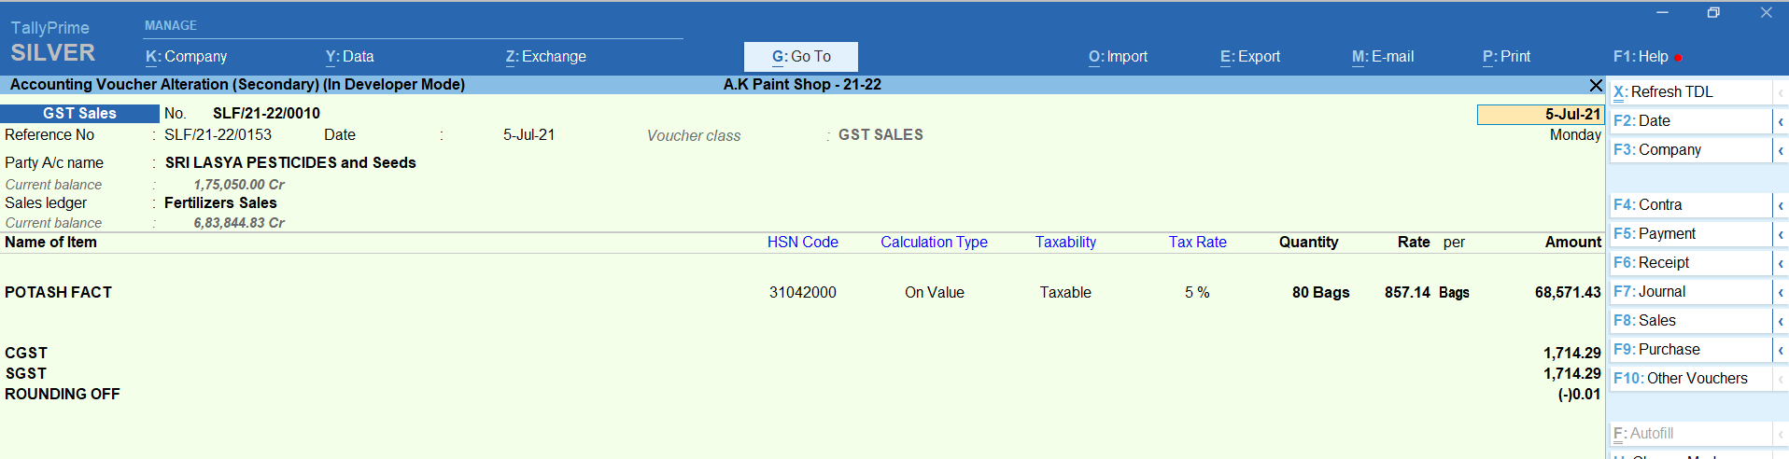Open the Y: Data menu
The image size is (1789, 459).
pos(349,56)
